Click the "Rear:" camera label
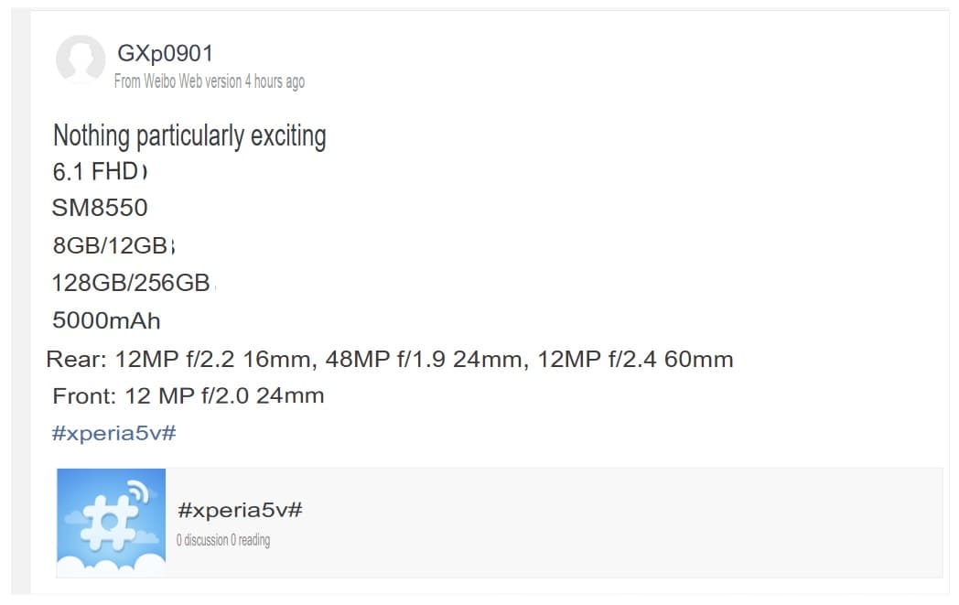Viewport: 959px width, 605px height. coord(76,360)
